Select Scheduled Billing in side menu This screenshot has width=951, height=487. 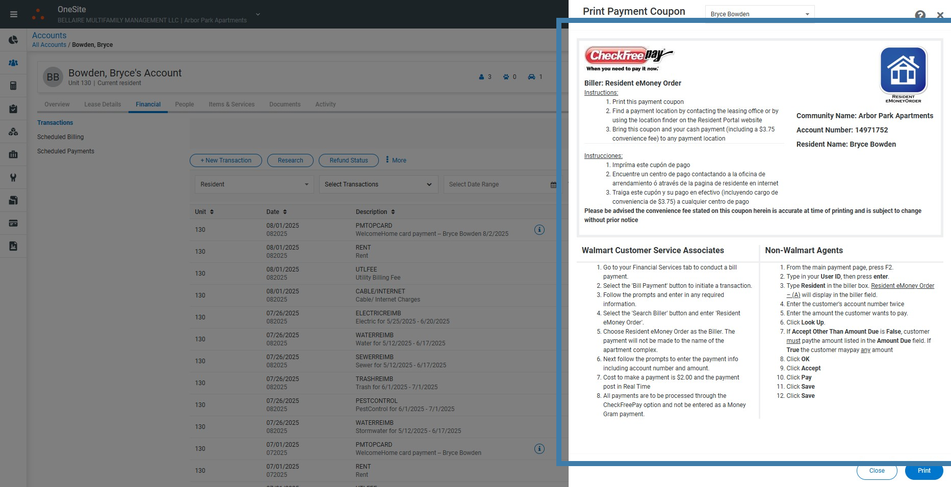coord(60,137)
